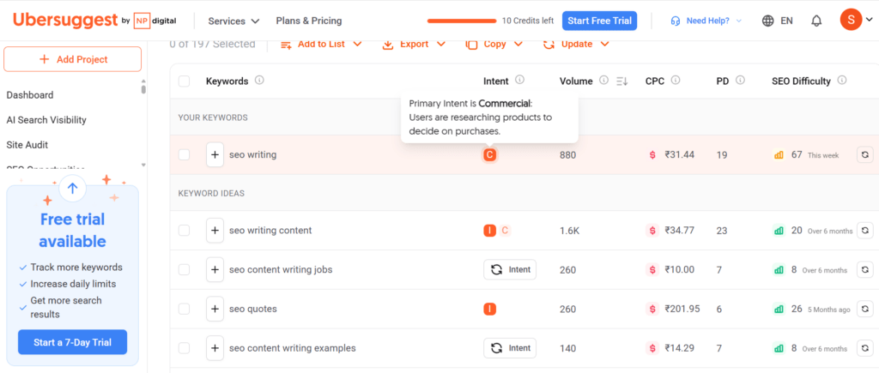
Task: Click Commercial intent badge for 'seo writing'
Action: pyautogui.click(x=490, y=155)
